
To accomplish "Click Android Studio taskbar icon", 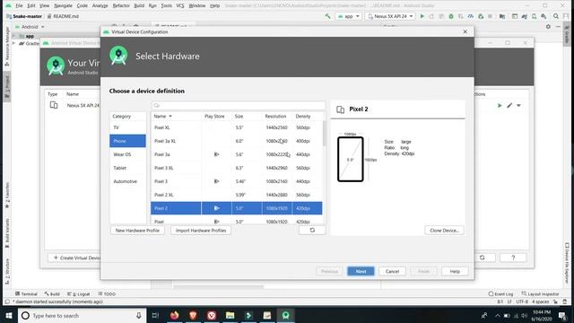I will (285, 315).
